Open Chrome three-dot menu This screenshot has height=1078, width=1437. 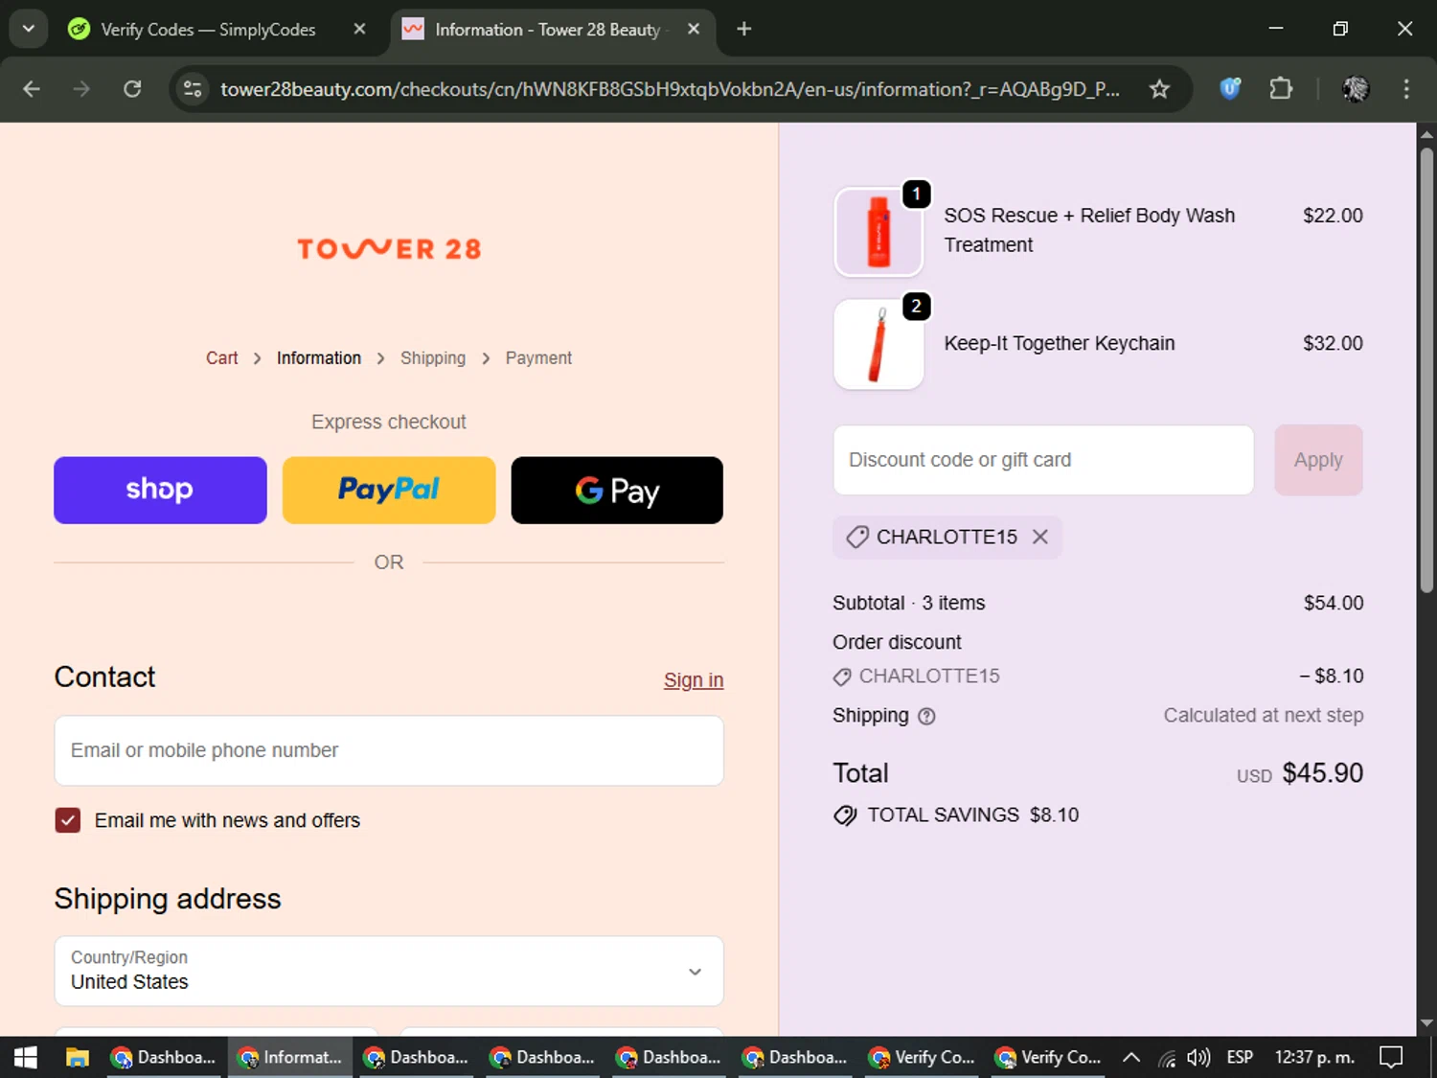[x=1406, y=89]
